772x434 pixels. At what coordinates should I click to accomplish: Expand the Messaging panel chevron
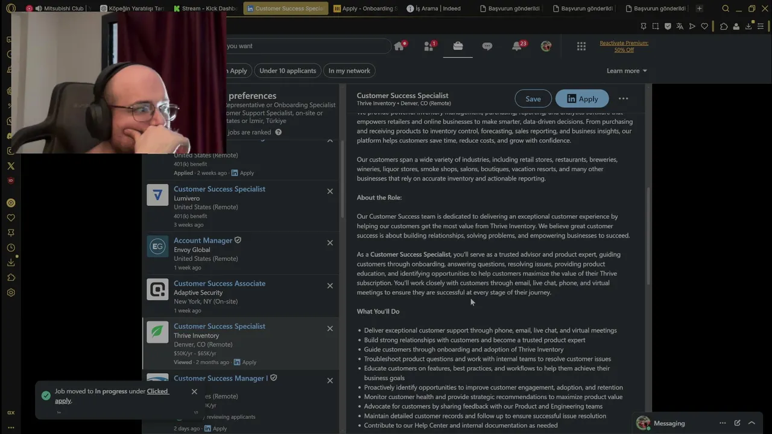pos(751,423)
